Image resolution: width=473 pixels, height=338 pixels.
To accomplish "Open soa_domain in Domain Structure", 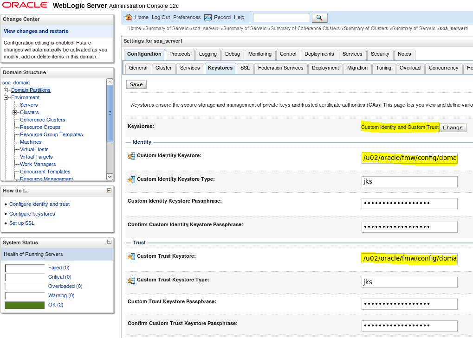I will tap(16, 83).
